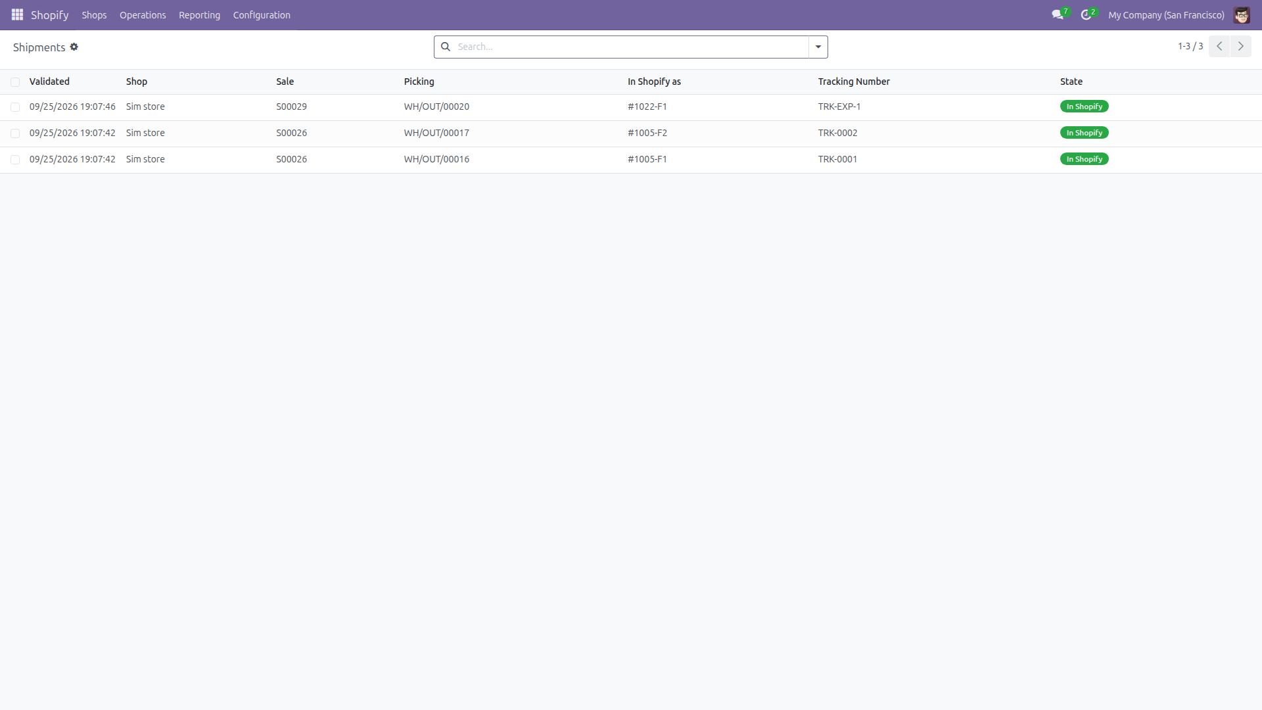The height and width of the screenshot is (710, 1262).
Task: Click picking WH/OUT/00017 cell
Action: point(436,133)
